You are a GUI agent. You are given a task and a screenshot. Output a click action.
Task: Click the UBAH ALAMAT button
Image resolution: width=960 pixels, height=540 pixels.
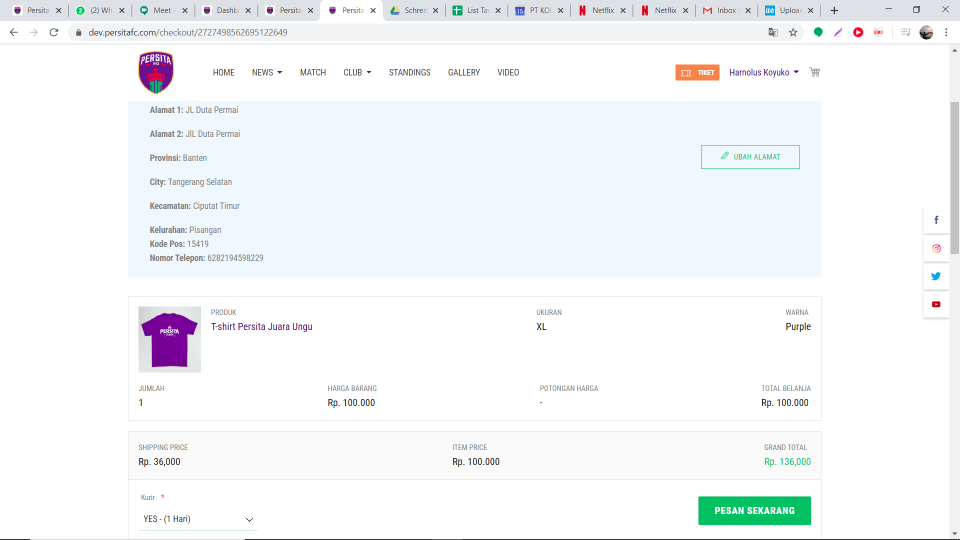coord(750,157)
